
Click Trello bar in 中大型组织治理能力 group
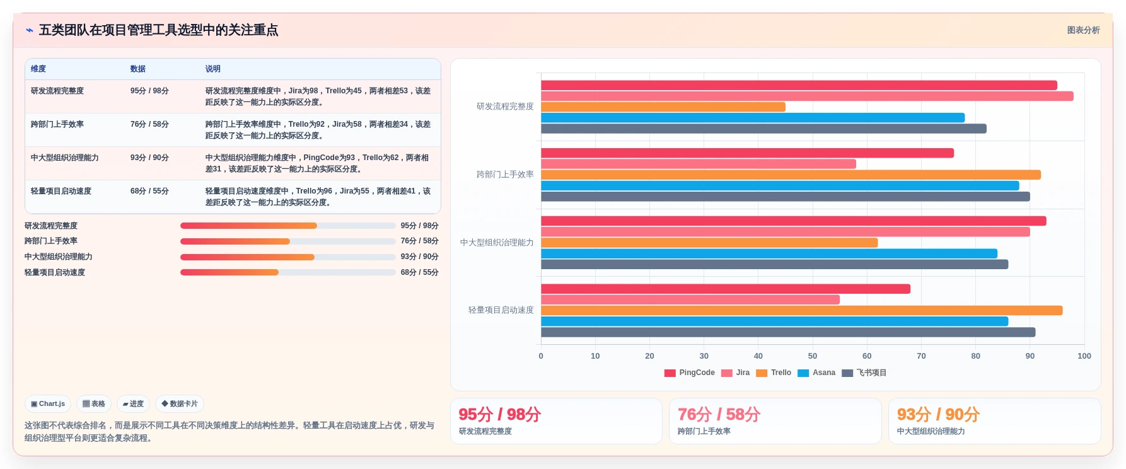[x=709, y=243]
